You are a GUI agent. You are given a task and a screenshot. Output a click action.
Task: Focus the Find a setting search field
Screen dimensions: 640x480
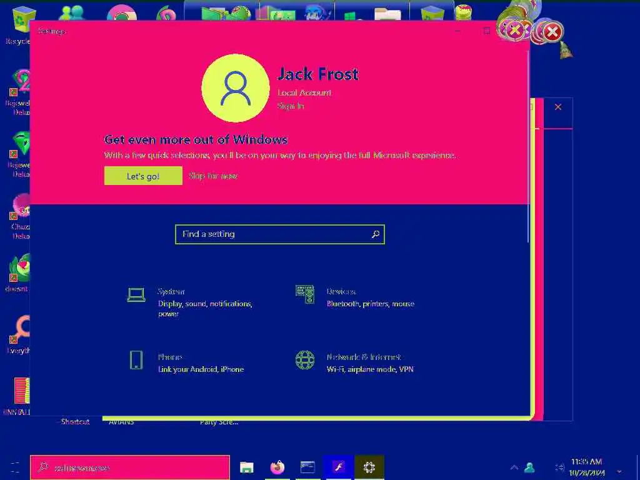click(280, 234)
